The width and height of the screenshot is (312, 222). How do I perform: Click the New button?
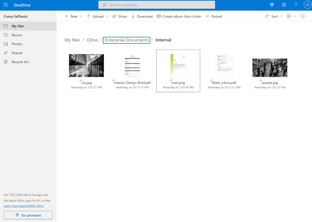pos(71,16)
